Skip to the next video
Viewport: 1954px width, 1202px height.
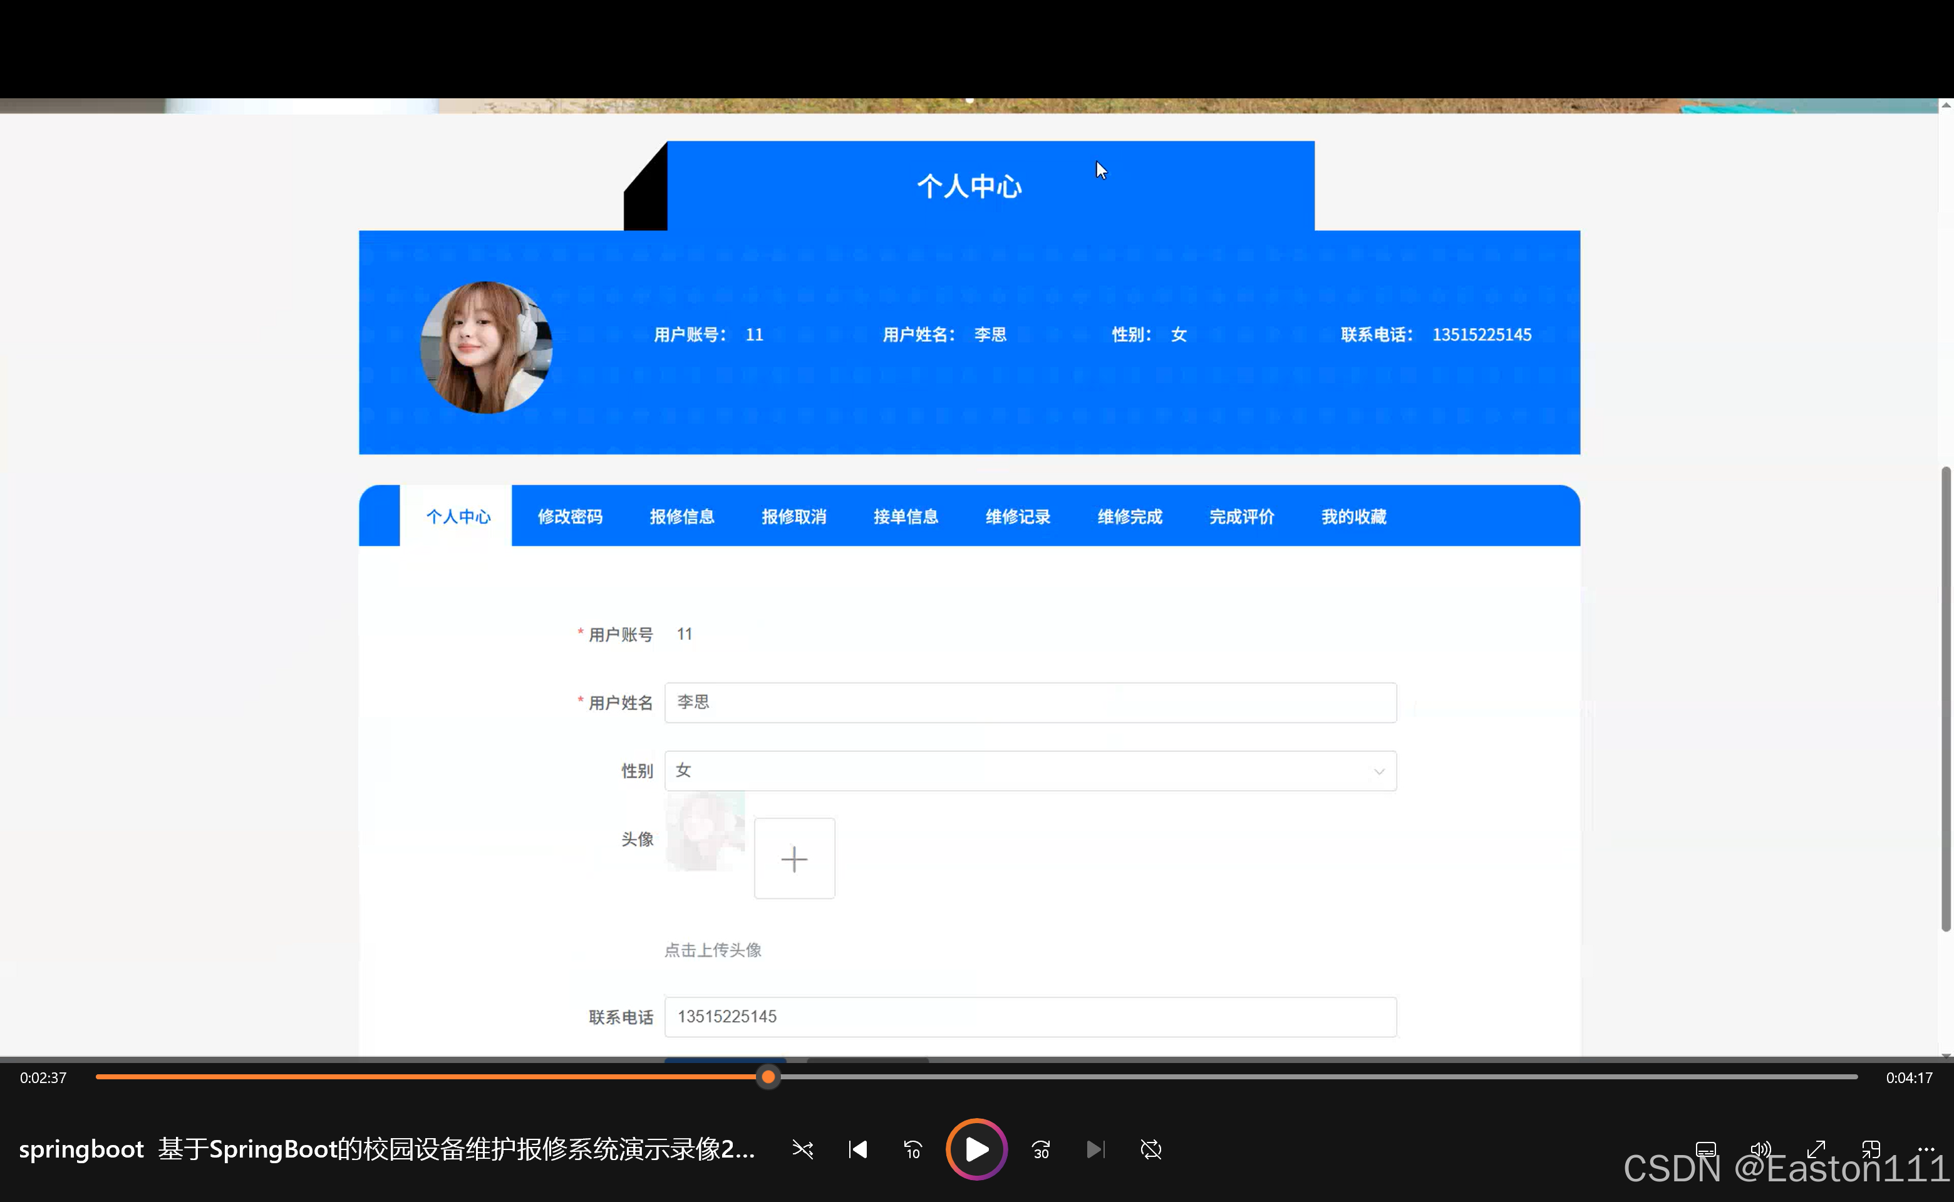pyautogui.click(x=1095, y=1149)
